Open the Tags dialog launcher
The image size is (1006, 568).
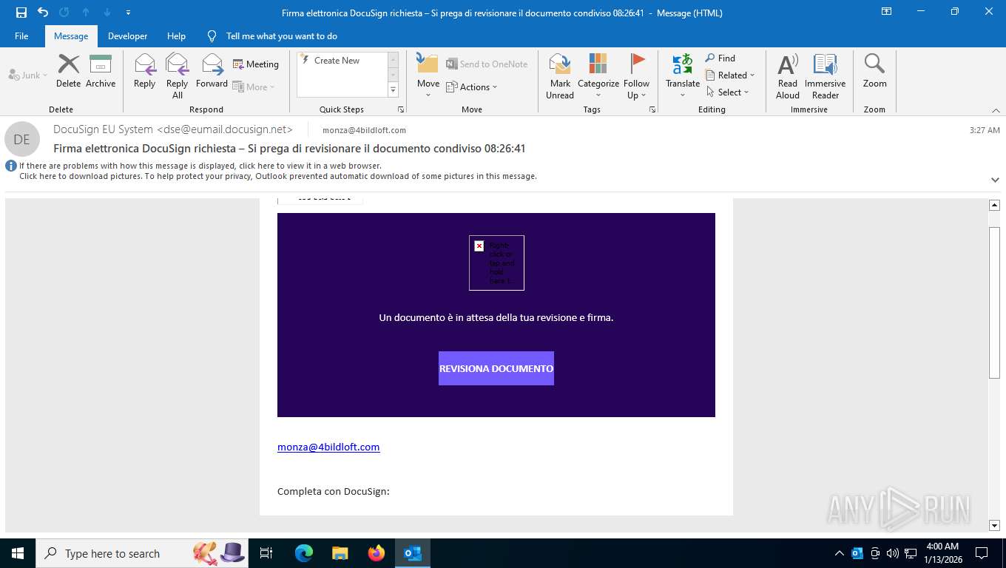coord(652,109)
